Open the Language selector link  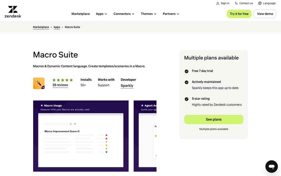click(x=269, y=3)
